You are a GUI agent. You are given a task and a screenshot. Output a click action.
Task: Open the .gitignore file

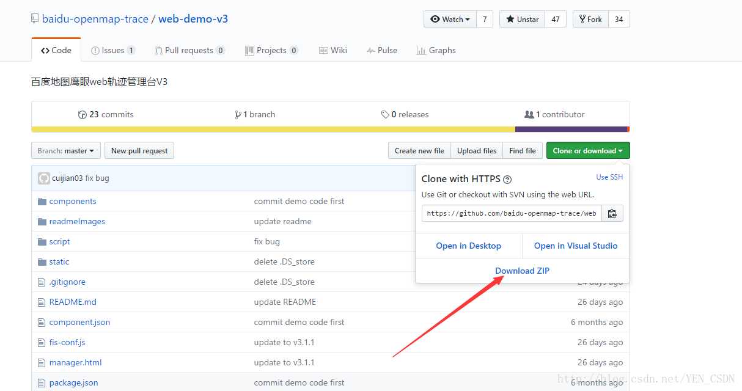(x=67, y=282)
